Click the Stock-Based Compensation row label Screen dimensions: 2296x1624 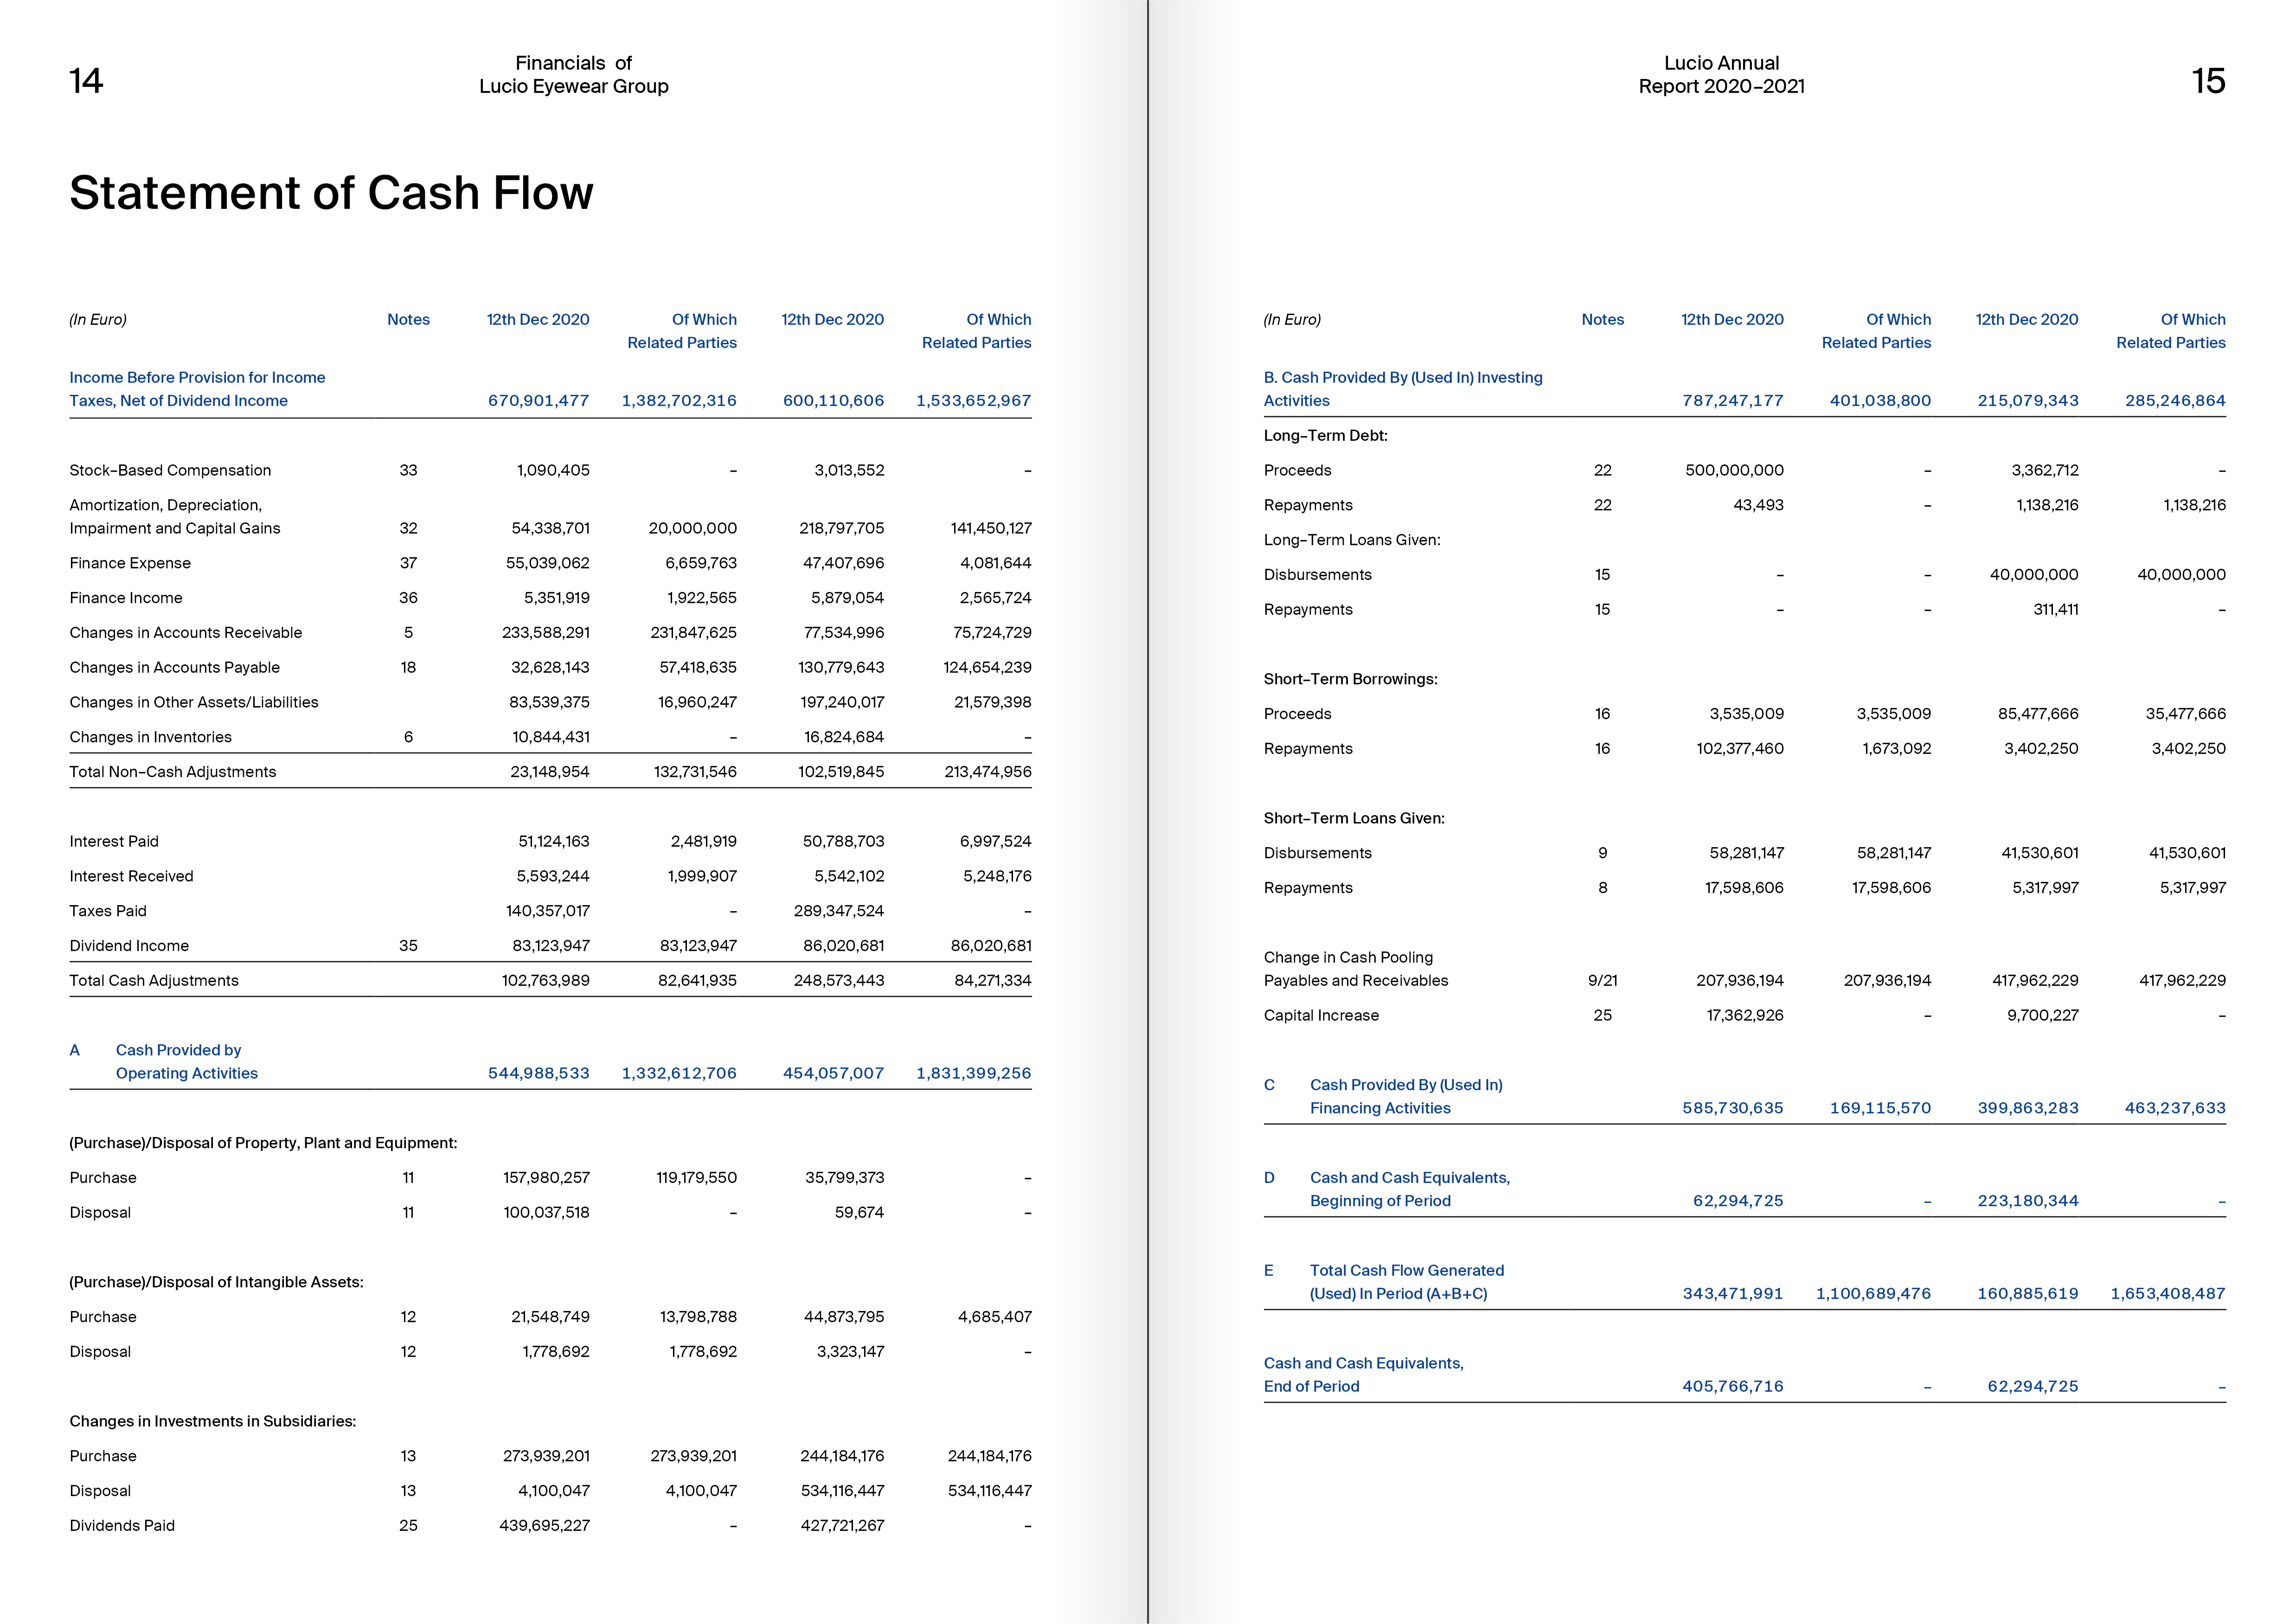(x=170, y=470)
